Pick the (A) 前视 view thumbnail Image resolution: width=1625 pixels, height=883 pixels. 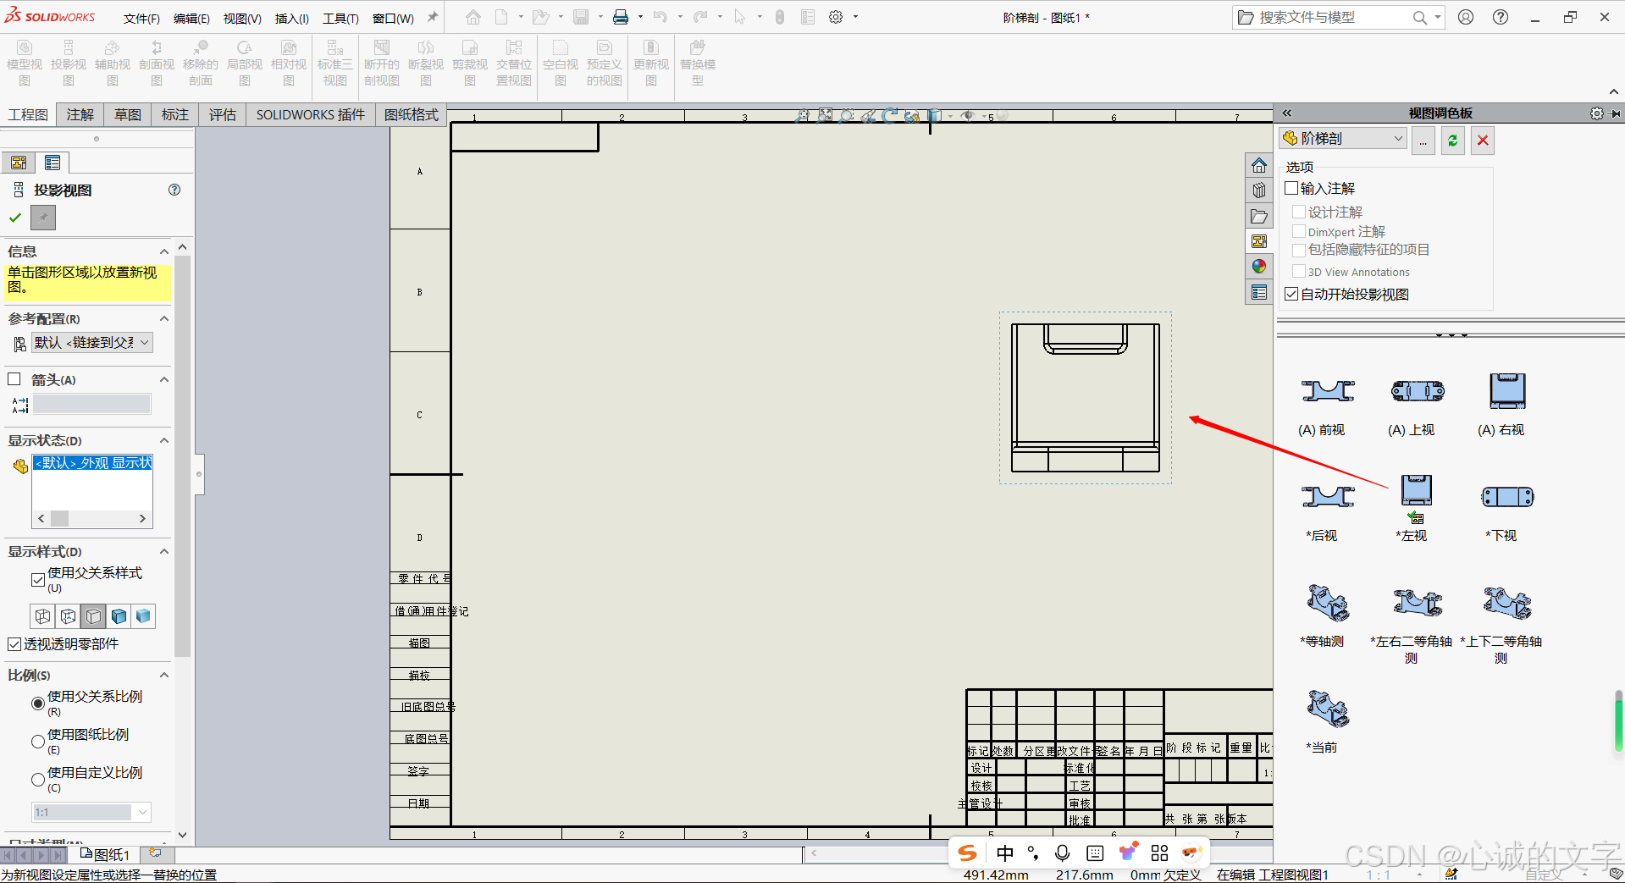click(1328, 391)
